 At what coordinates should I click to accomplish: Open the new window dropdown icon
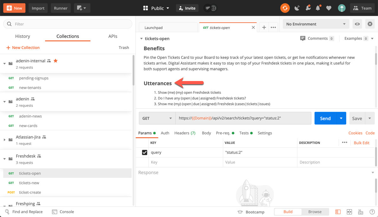[x=82, y=8]
